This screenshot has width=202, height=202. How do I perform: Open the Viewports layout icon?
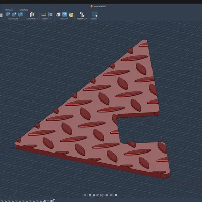[x=116, y=195]
